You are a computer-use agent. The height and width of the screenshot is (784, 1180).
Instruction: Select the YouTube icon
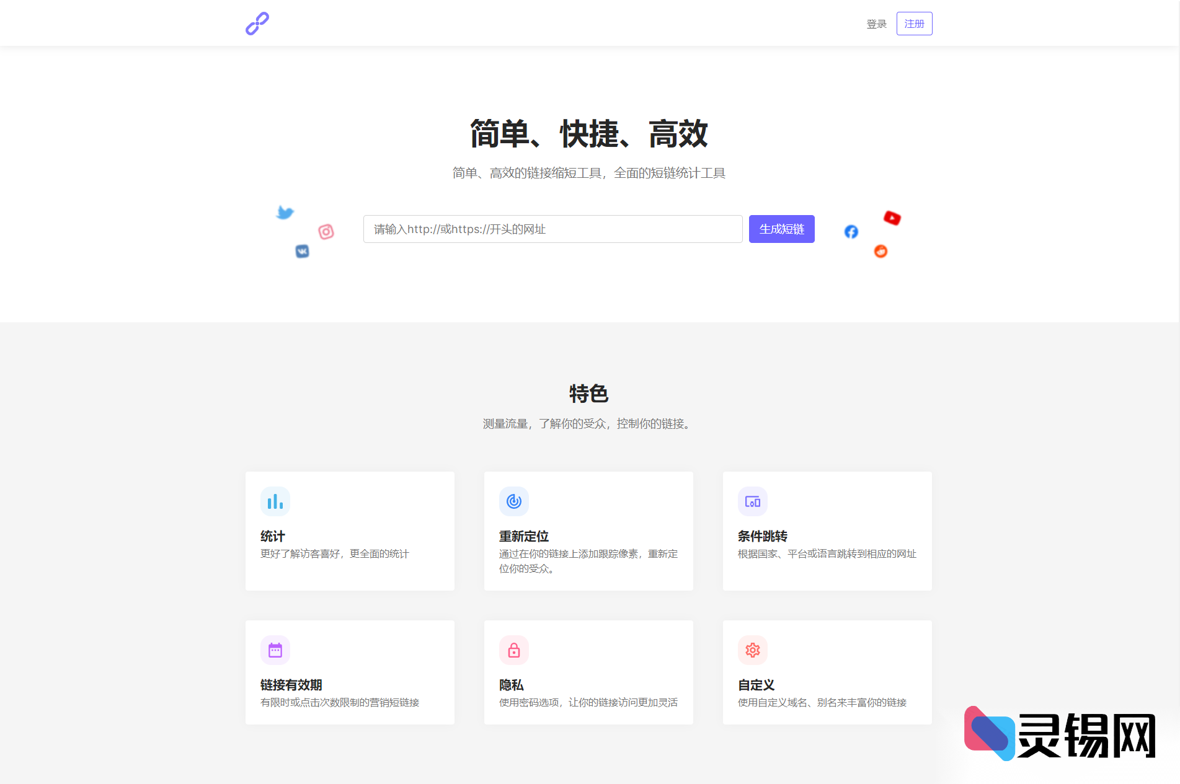pyautogui.click(x=891, y=218)
